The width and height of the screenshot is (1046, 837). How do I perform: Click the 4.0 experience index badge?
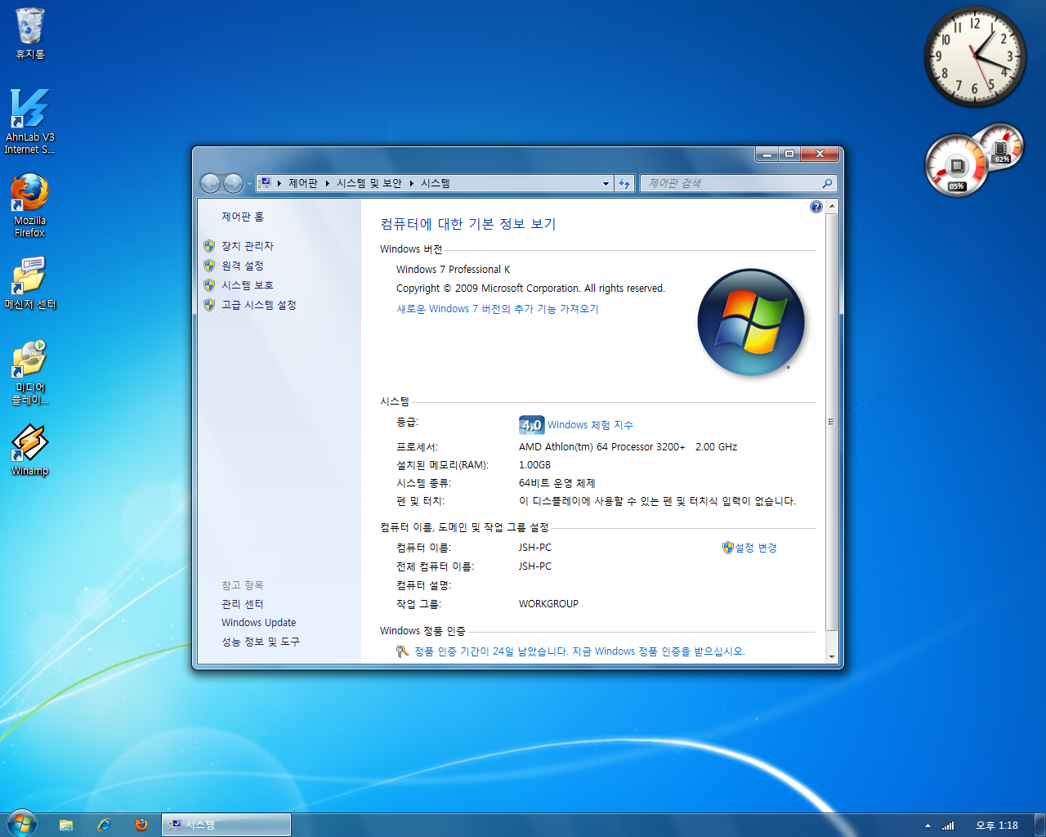pos(531,425)
